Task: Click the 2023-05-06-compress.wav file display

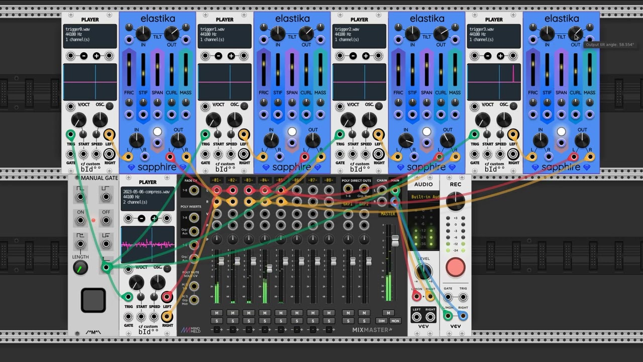Action: (x=148, y=198)
